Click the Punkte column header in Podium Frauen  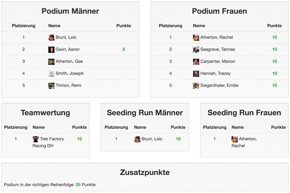[x=275, y=26]
